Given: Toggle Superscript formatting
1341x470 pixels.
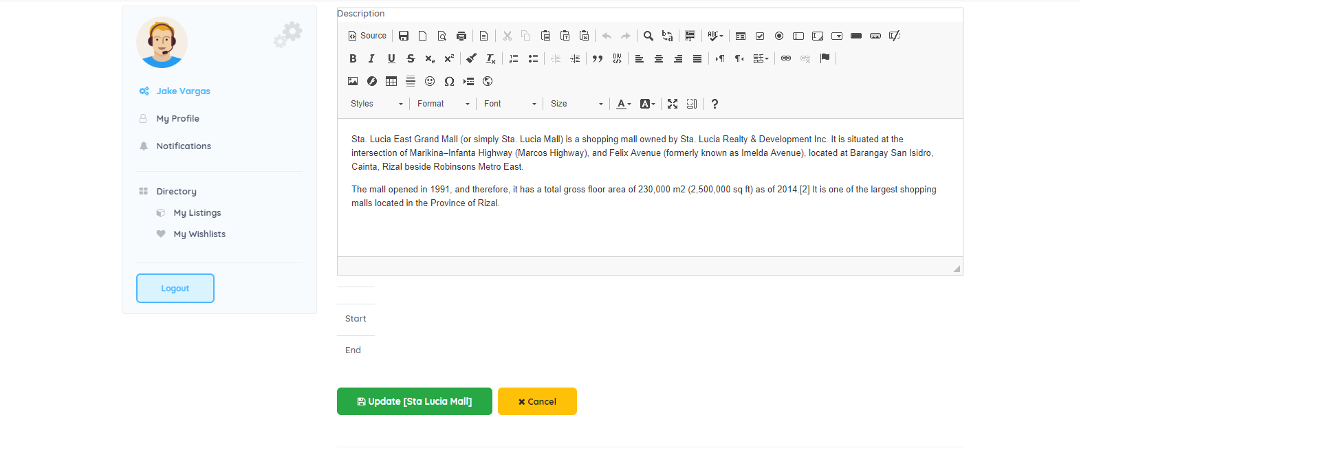Looking at the screenshot, I should click(x=449, y=58).
